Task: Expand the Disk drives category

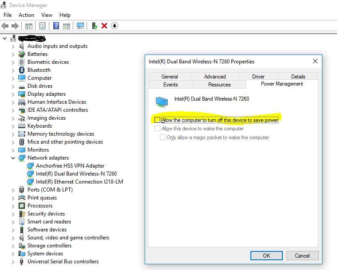Action: (13, 86)
